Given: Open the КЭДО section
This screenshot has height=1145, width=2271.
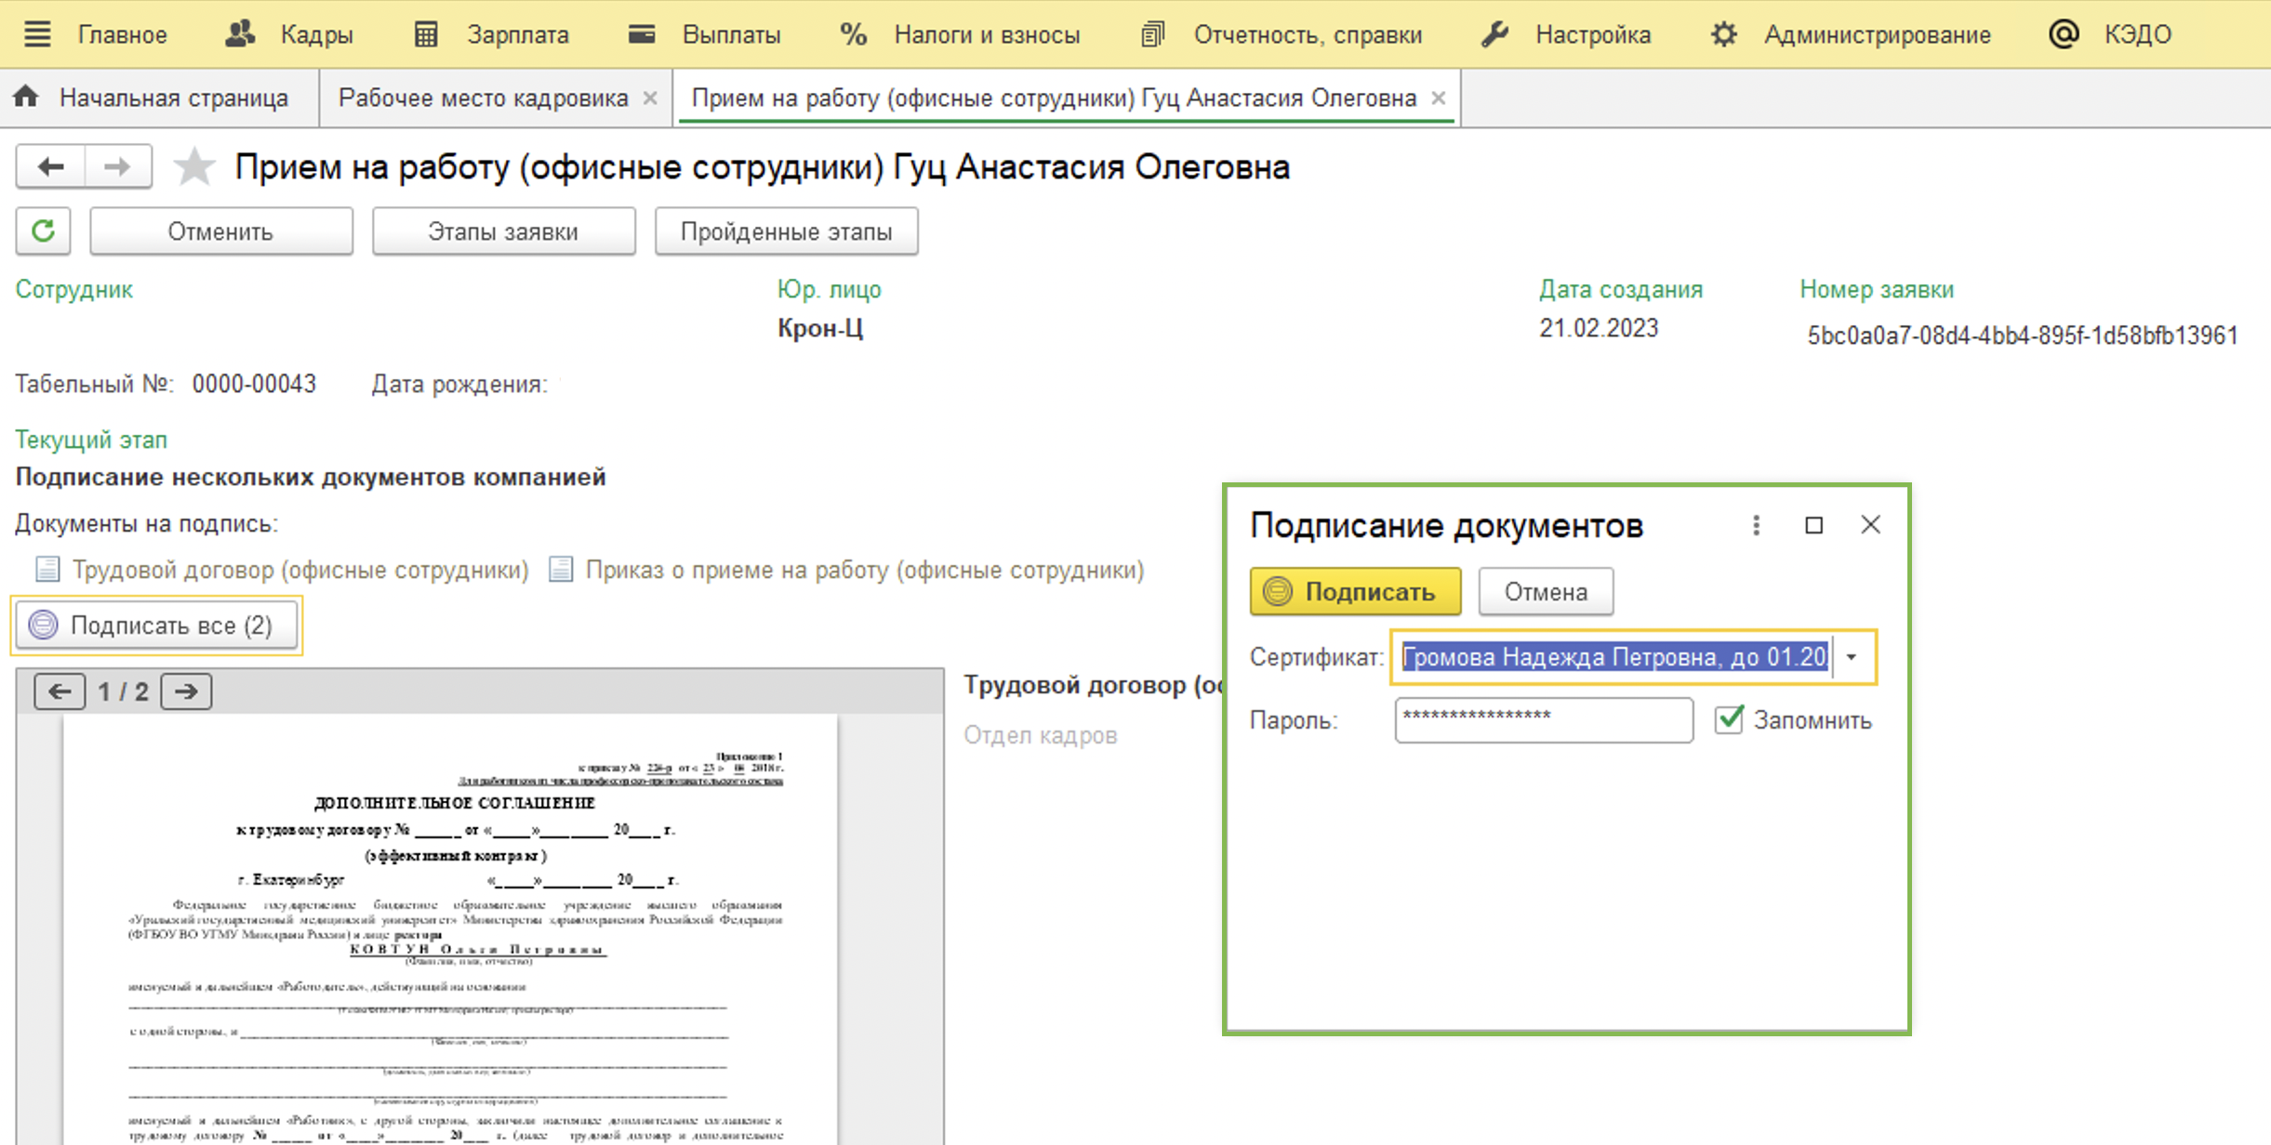Looking at the screenshot, I should pos(2137,34).
